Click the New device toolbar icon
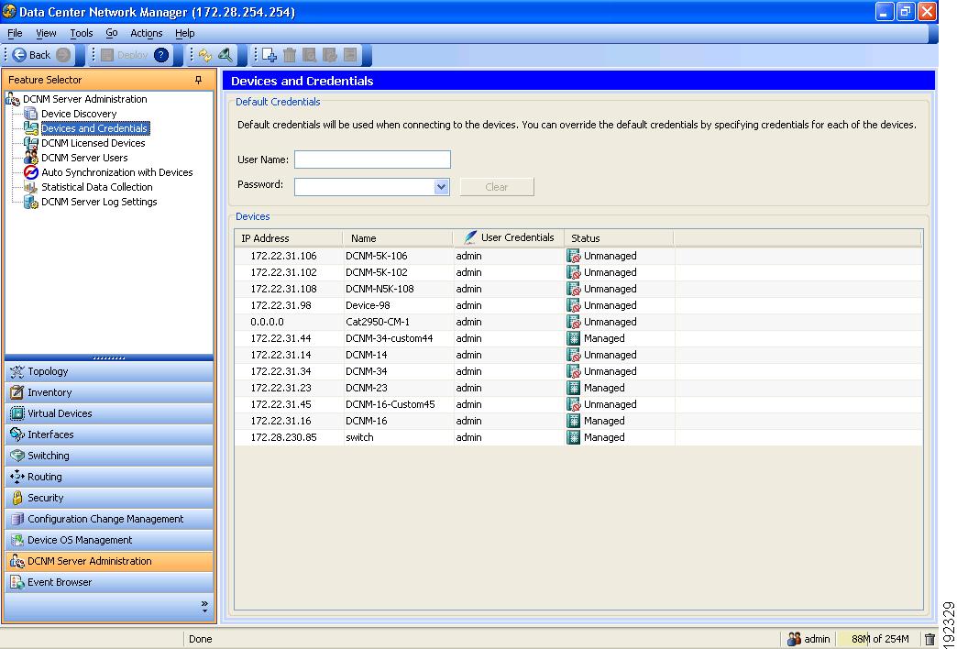 tap(269, 55)
